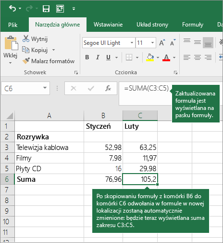The width and height of the screenshot is (223, 243).
Task: Align text right icon
Action: pyautogui.click(x=208, y=57)
